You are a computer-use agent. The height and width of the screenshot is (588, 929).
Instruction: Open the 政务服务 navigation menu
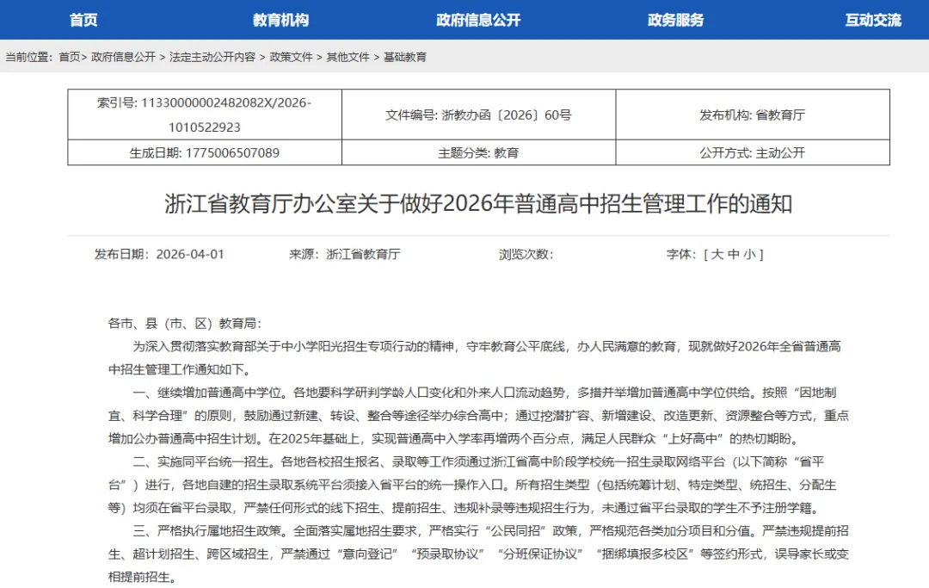tap(674, 19)
